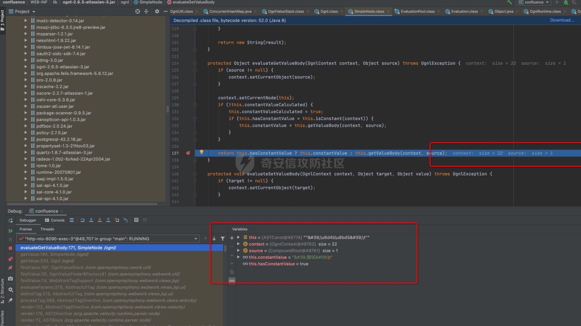Viewport: 581px width, 326px height.
Task: Click the Step Out icon
Action: tap(108, 220)
